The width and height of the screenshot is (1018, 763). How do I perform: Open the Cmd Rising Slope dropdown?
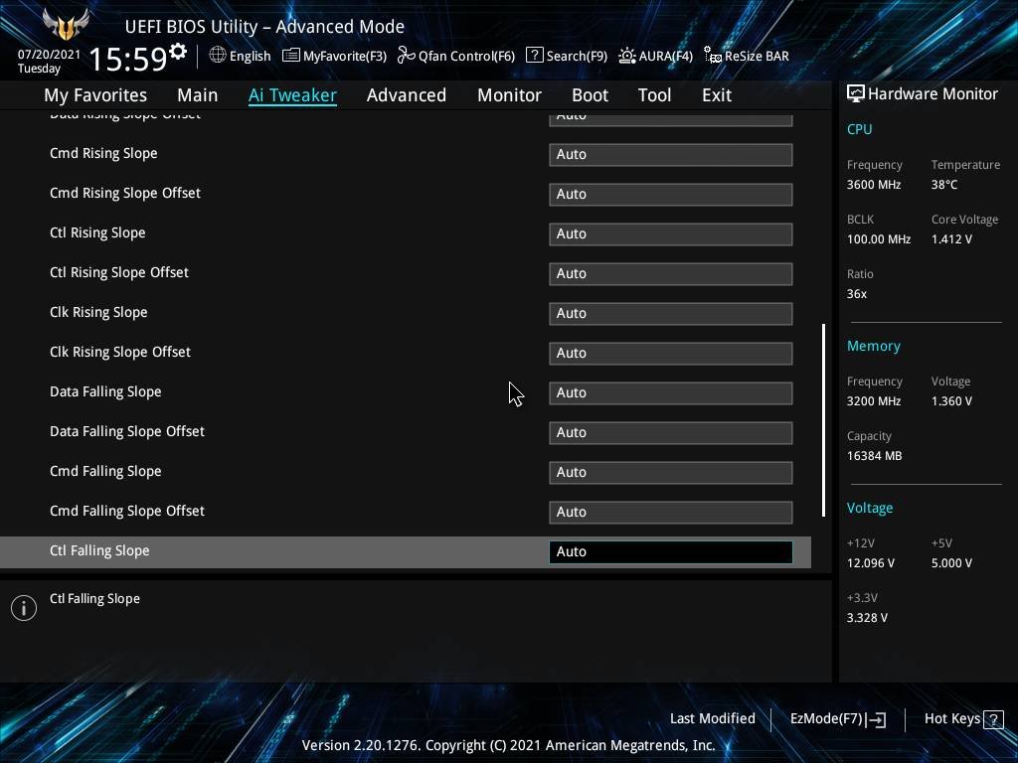coord(670,155)
